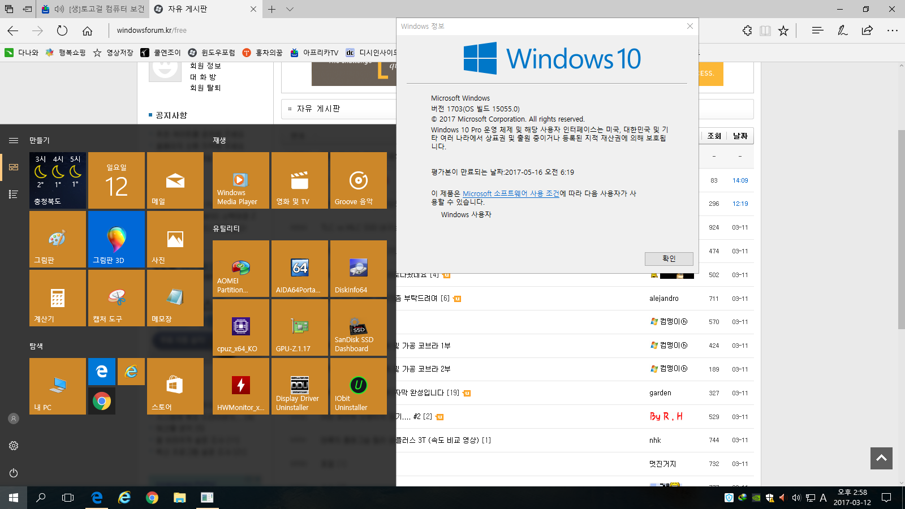Launch AIDA64Portable tile
The image size is (905, 509).
click(300, 269)
